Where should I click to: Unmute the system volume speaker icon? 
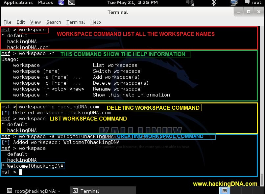(x=189, y=3)
